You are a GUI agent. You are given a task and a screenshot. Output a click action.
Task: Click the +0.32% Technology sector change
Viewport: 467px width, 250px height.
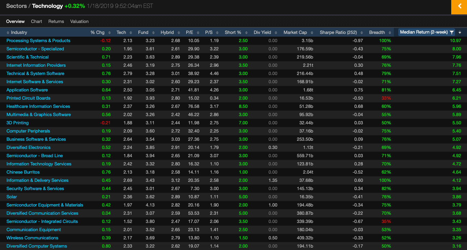[x=74, y=6]
